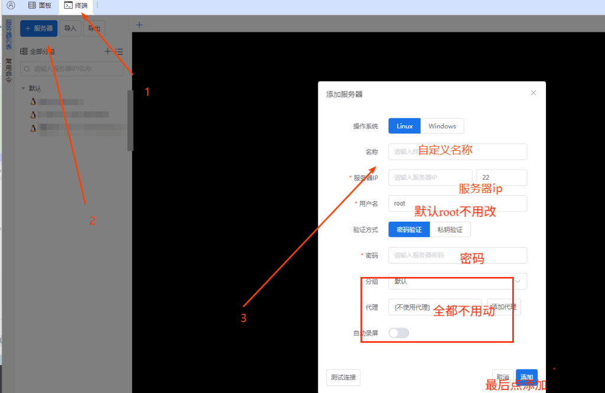605x393 pixels.
Task: Click the list view icon beside 全部分组
Action: click(119, 51)
